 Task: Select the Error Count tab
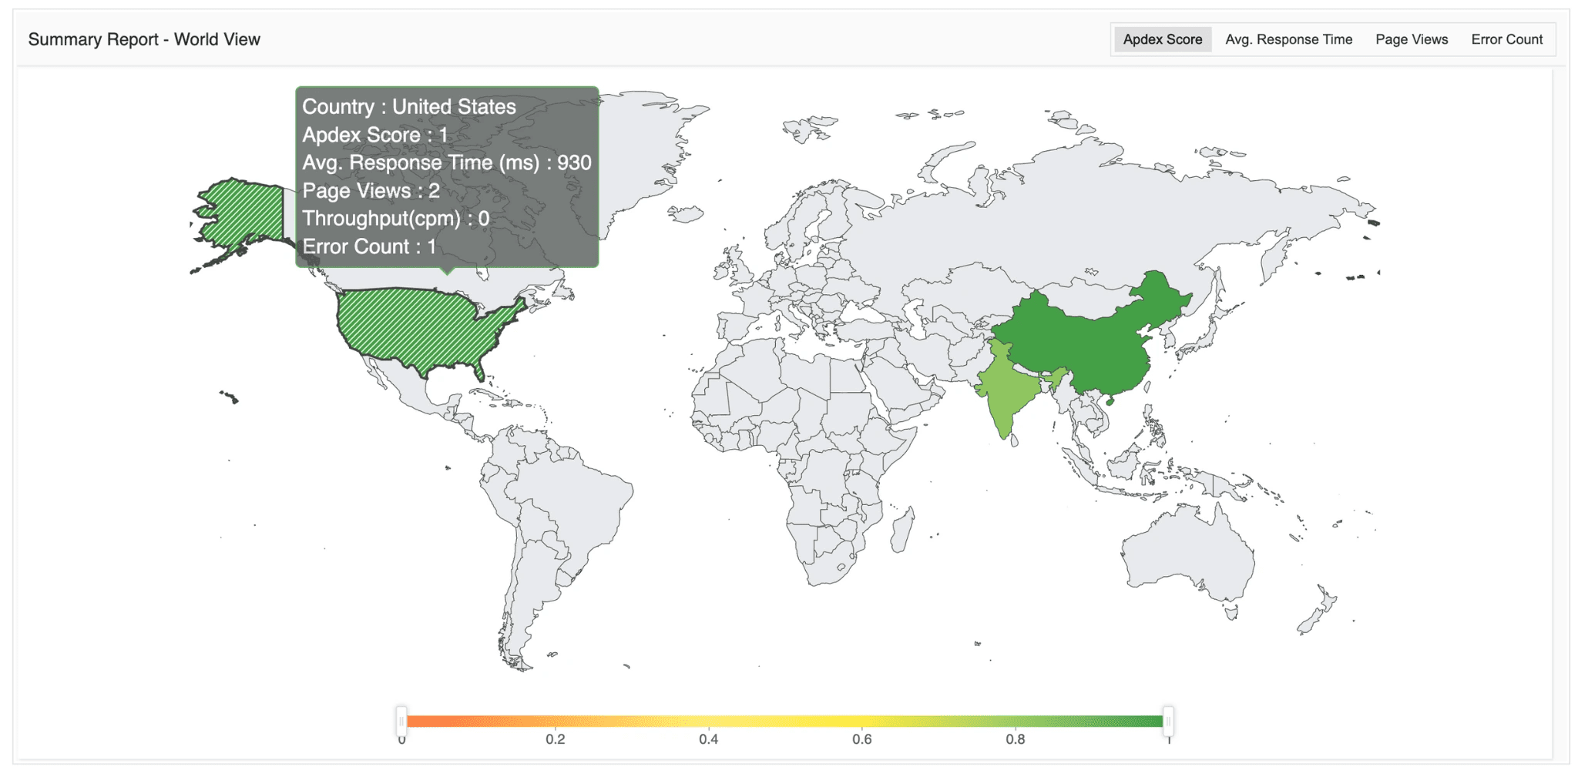(1506, 38)
